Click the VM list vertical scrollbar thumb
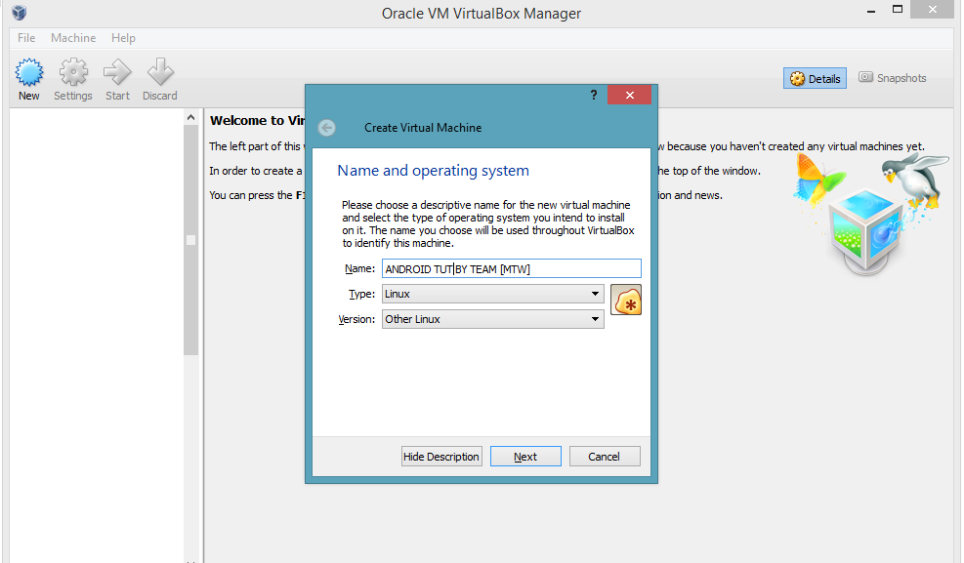Image resolution: width=964 pixels, height=563 pixels. coord(191,240)
